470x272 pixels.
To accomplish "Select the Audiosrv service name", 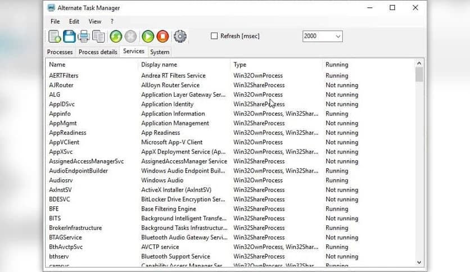I will [x=61, y=180].
